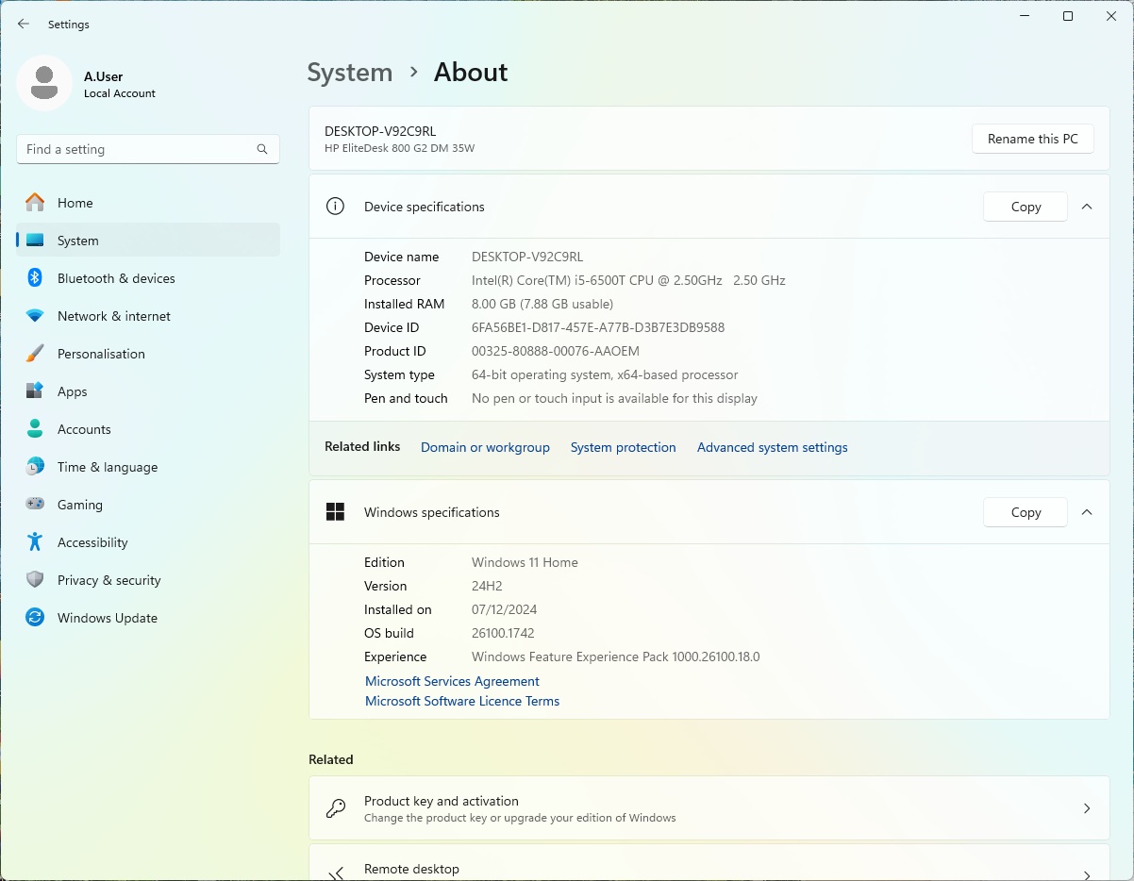The height and width of the screenshot is (881, 1134).
Task: Click the Windows Update sync icon
Action: (x=35, y=618)
